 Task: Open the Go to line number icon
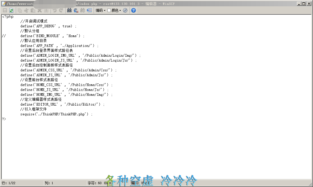pyautogui.click(x=89, y=10)
